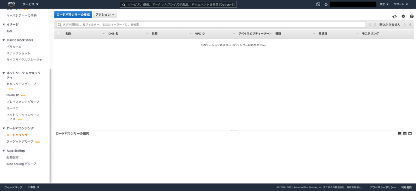Open the table settings gear
The height and width of the screenshot is (191, 416).
pyautogui.click(x=403, y=16)
